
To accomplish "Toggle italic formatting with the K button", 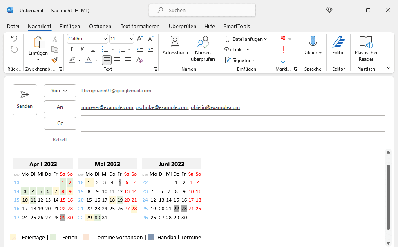I will [82, 49].
